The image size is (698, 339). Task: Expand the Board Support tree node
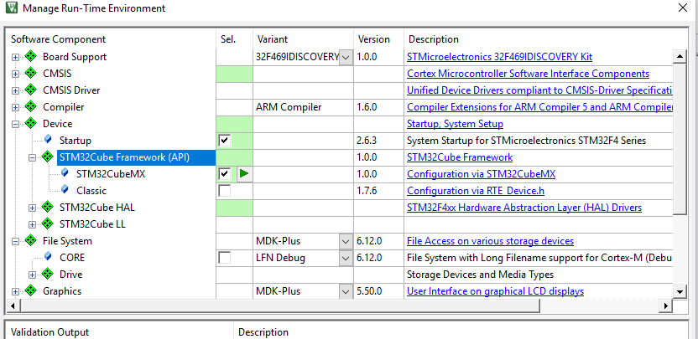point(16,57)
